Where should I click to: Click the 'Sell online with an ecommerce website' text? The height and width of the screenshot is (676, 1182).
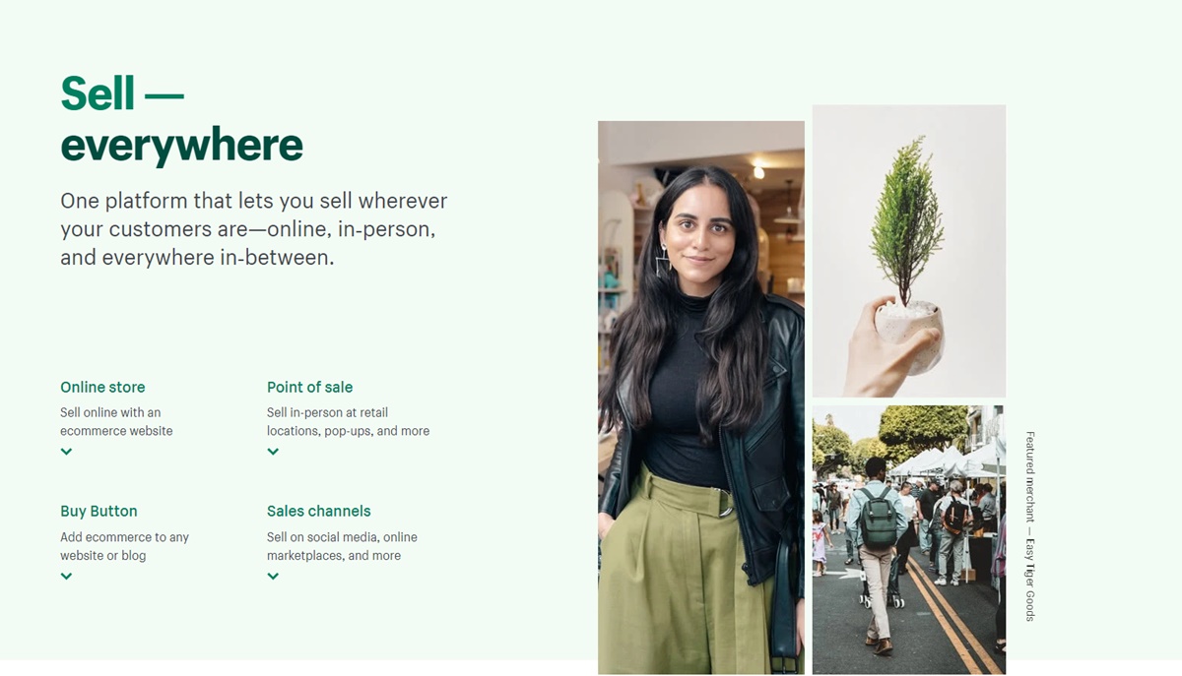coord(116,421)
